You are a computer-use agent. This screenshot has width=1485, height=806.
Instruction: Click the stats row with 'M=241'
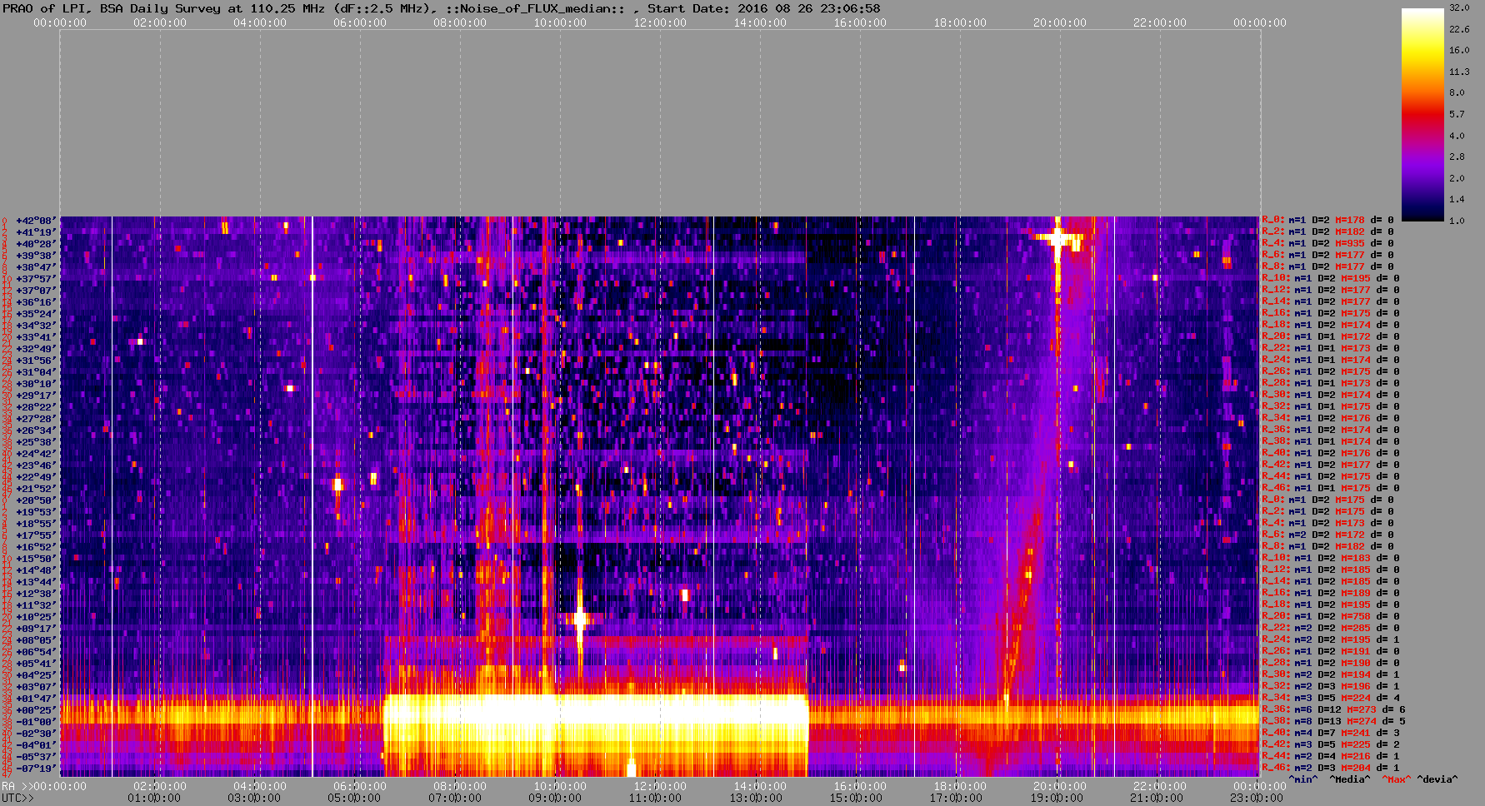click(x=1331, y=734)
